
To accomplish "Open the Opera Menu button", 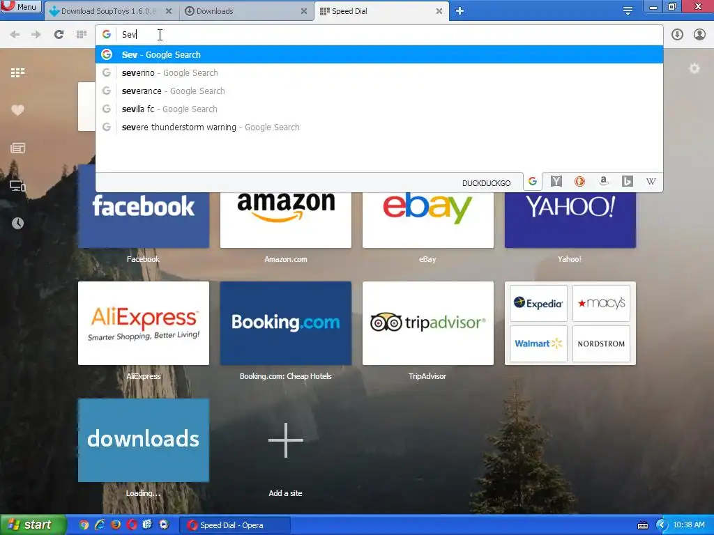I will [21, 7].
